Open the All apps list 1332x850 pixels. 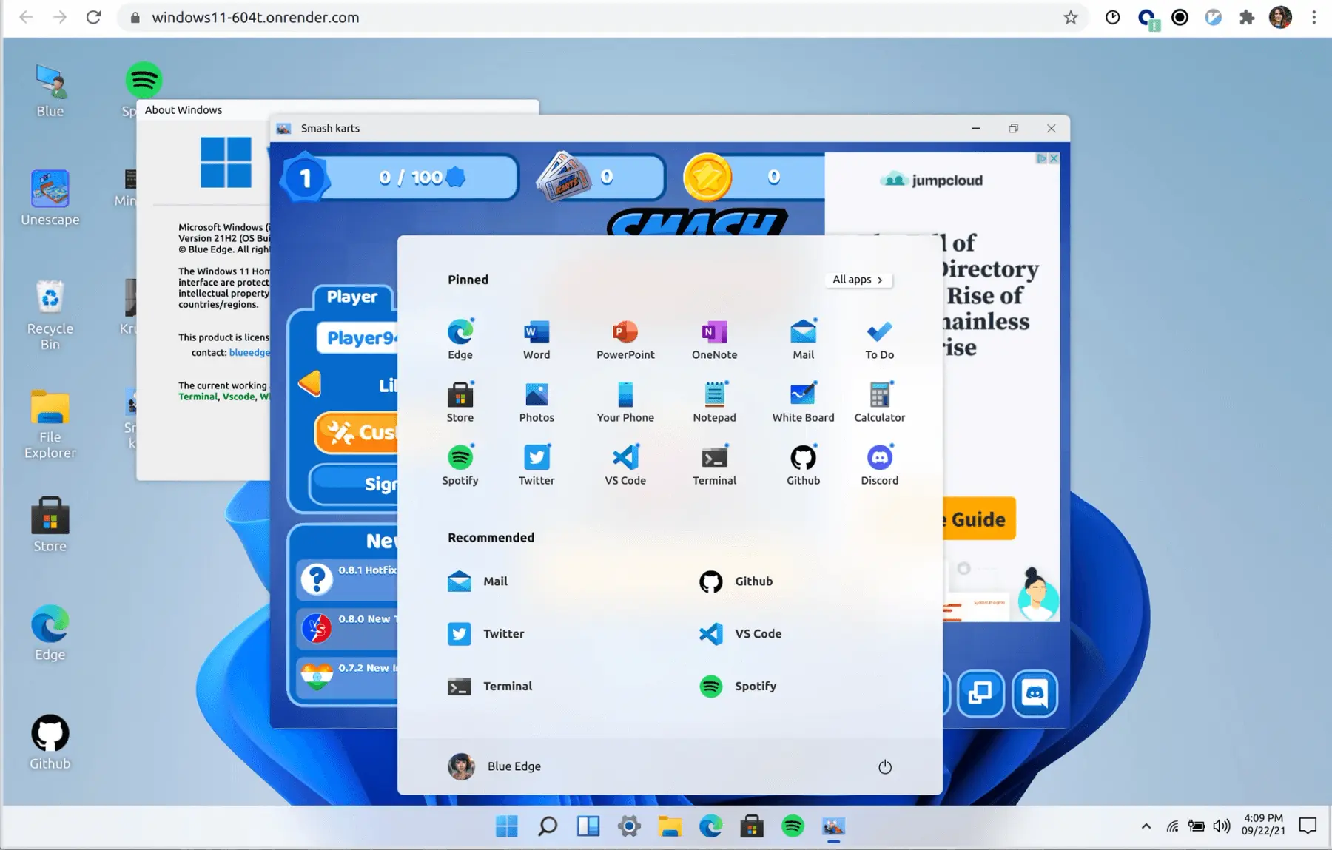[858, 280]
